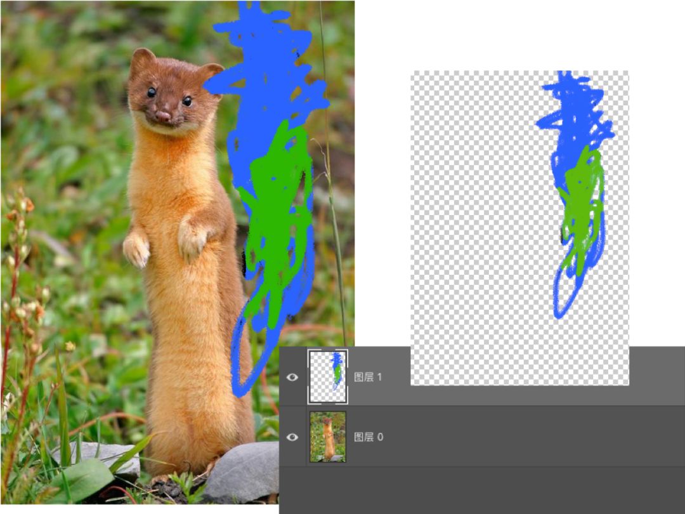Select the 图层 1 thumbnail
Image resolution: width=685 pixels, height=514 pixels.
point(328,376)
